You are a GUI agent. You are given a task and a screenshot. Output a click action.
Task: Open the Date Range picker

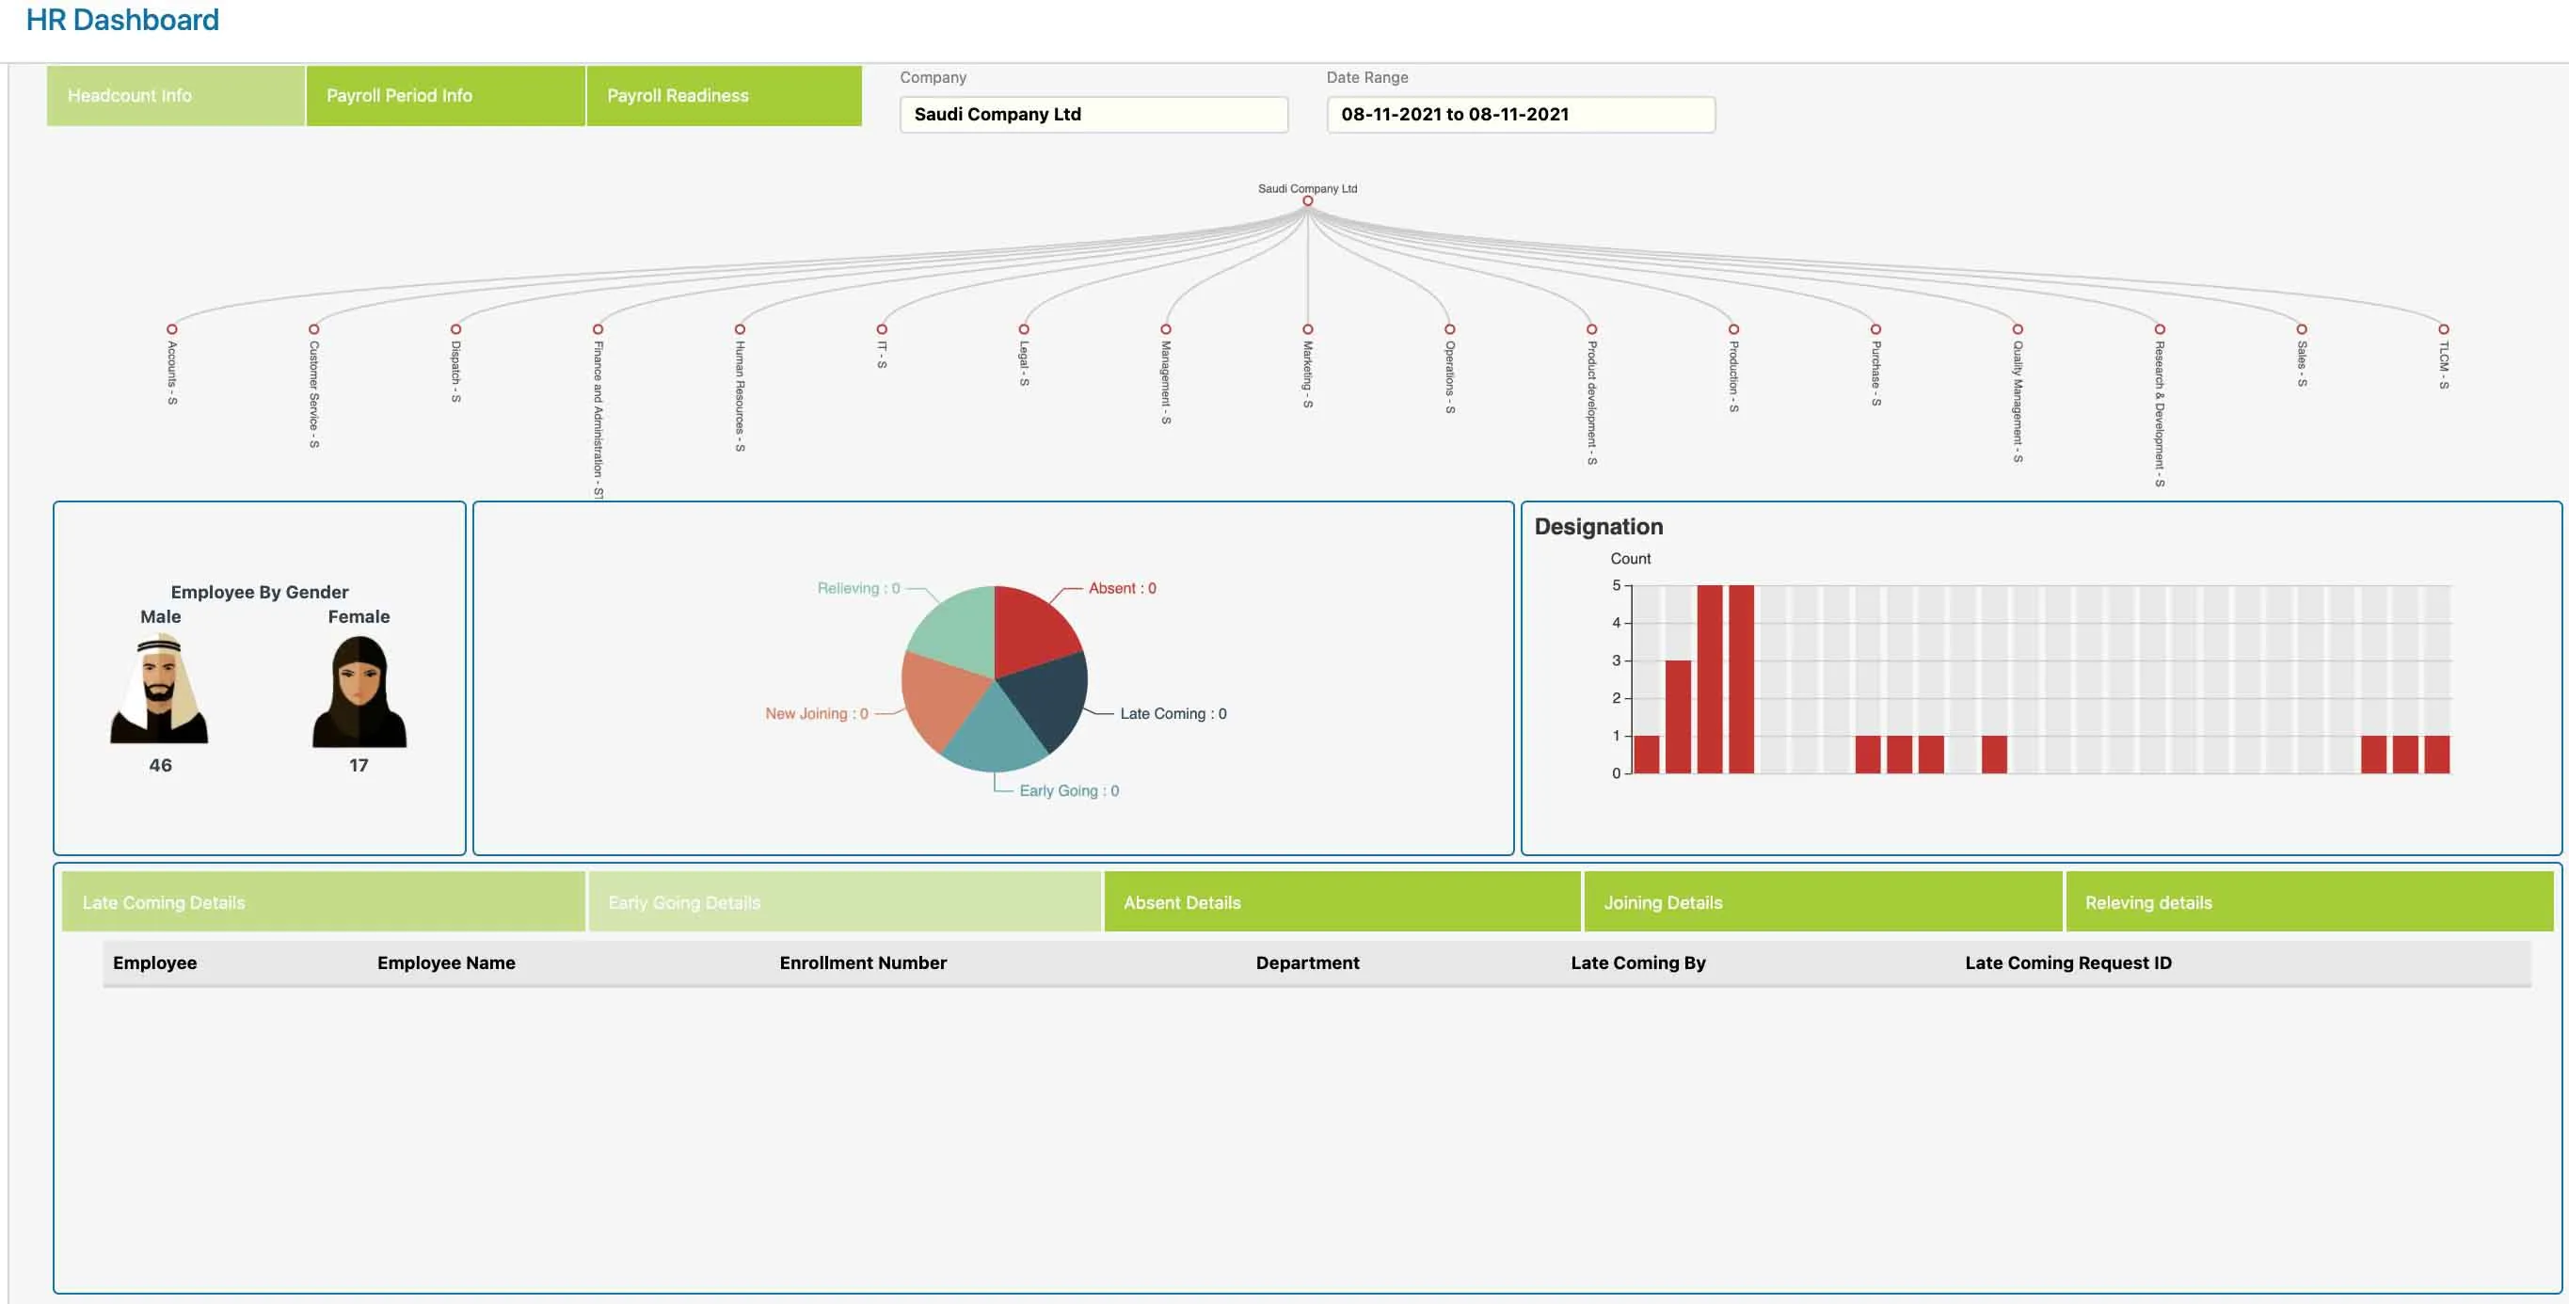coord(1520,114)
